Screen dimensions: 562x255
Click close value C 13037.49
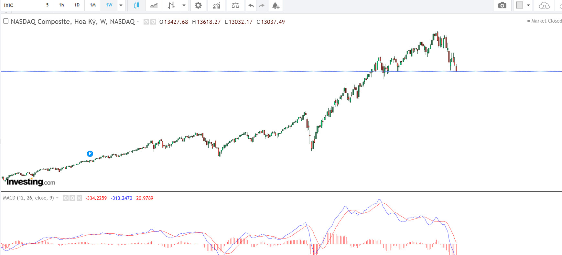[x=271, y=22]
